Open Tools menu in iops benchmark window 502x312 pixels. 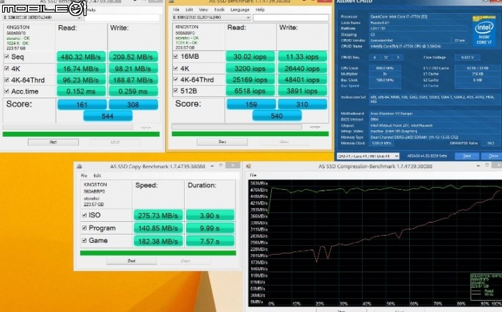pos(220,10)
